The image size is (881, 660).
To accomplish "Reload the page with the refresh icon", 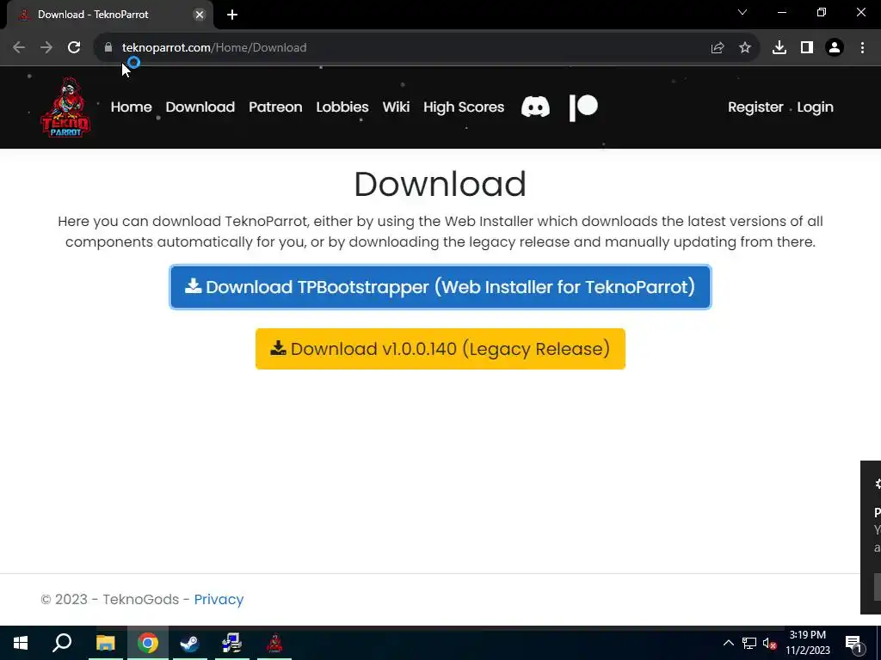I will pos(74,48).
